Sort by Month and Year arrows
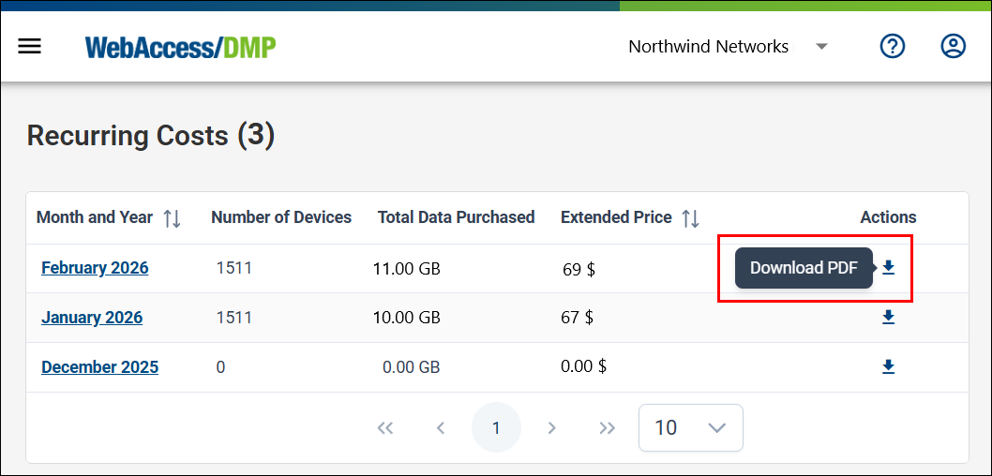This screenshot has height=476, width=992. click(x=173, y=218)
